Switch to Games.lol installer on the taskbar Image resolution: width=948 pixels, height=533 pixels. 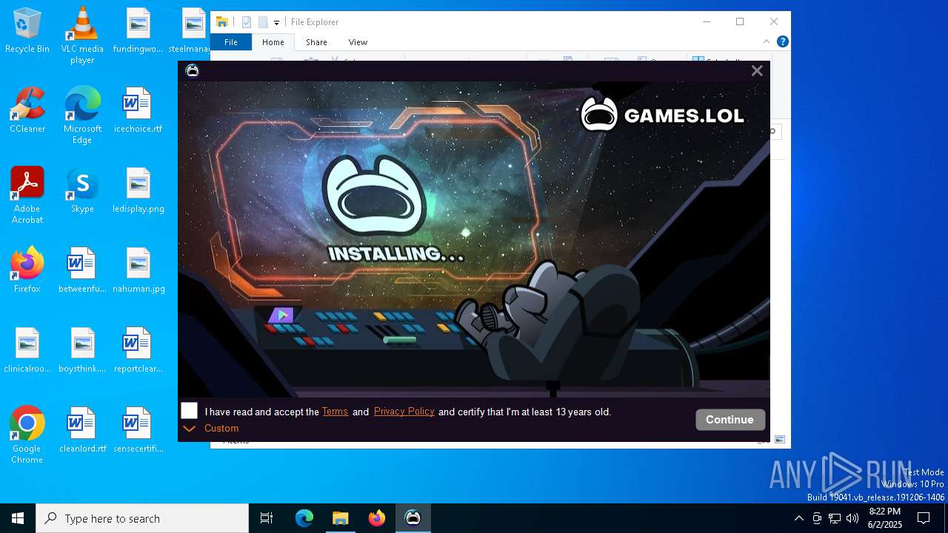point(413,518)
